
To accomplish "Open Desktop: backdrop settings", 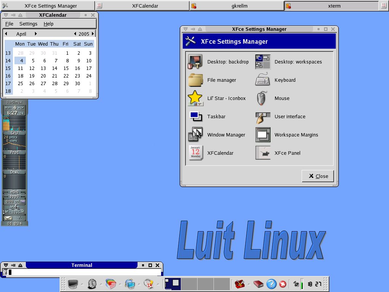I will (195, 62).
